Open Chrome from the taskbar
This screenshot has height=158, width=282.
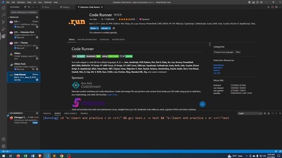pyautogui.click(x=62, y=156)
